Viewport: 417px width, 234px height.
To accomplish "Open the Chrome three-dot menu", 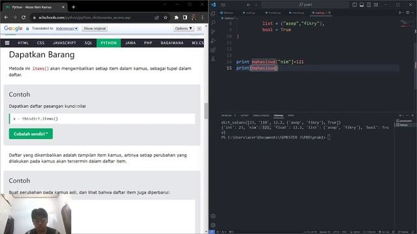I will click(203, 18).
